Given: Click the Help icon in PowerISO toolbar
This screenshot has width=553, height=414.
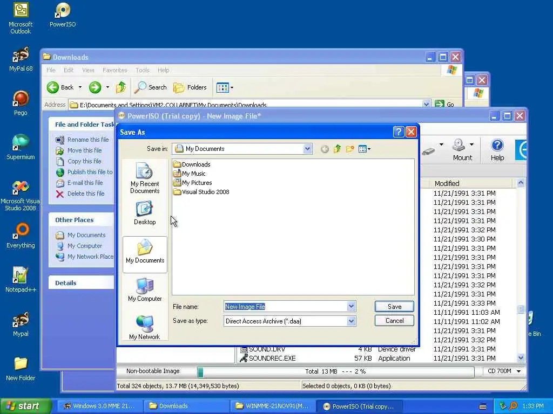Looking at the screenshot, I should click(x=497, y=150).
